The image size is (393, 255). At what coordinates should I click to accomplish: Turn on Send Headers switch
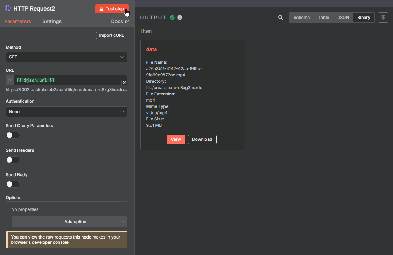tap(13, 160)
